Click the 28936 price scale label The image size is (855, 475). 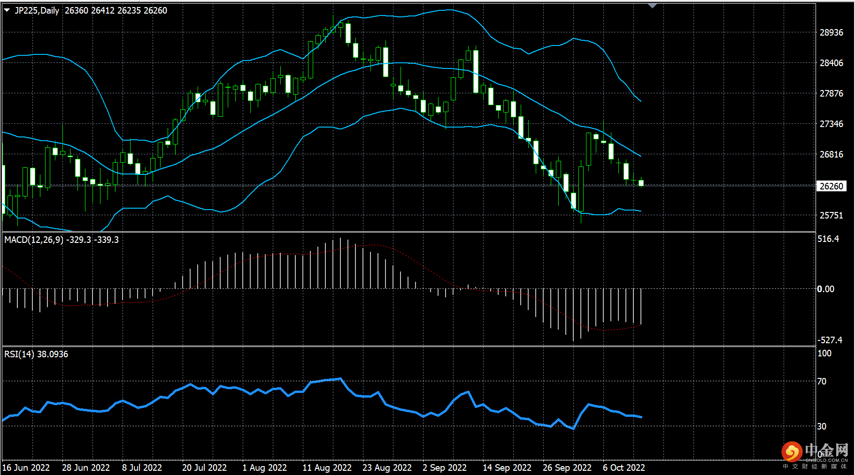point(831,32)
